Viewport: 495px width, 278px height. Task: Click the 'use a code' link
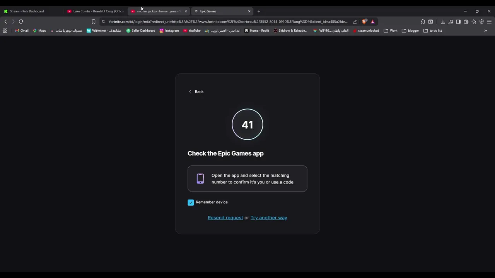(282, 182)
